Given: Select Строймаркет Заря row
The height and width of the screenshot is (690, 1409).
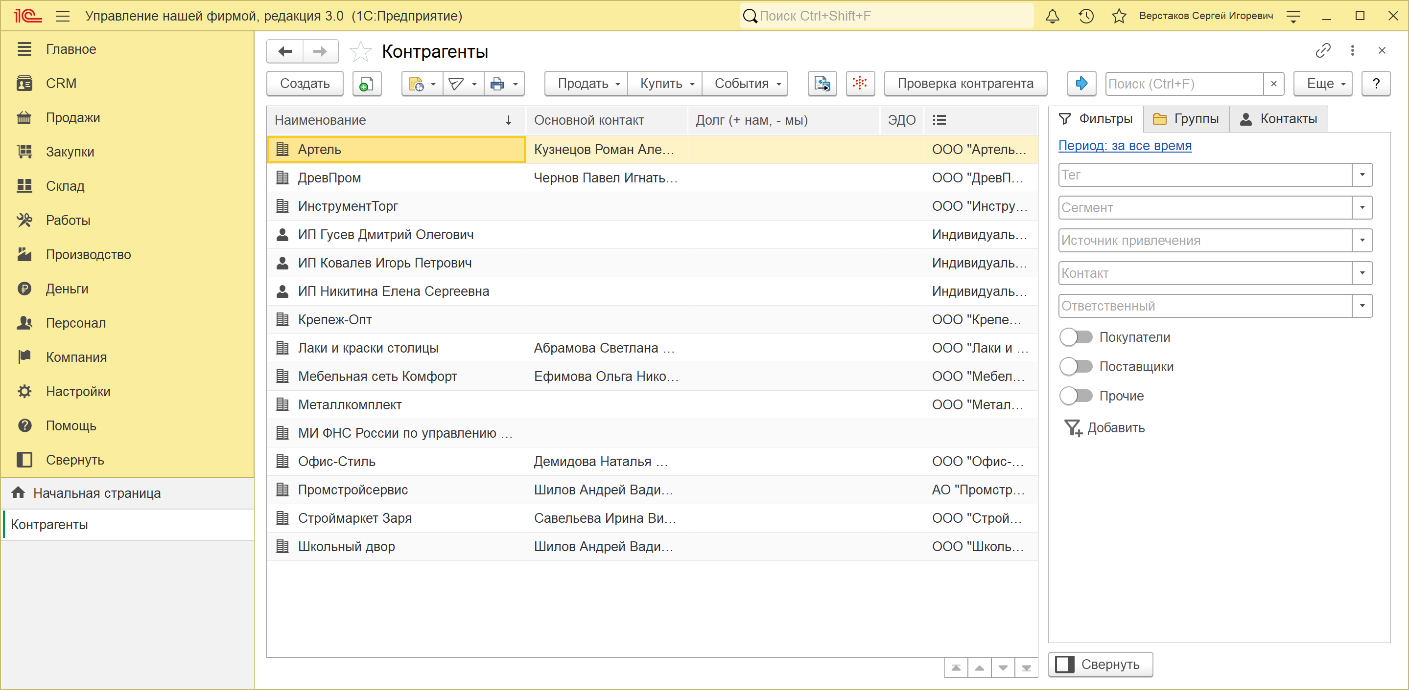Looking at the screenshot, I should coord(652,518).
